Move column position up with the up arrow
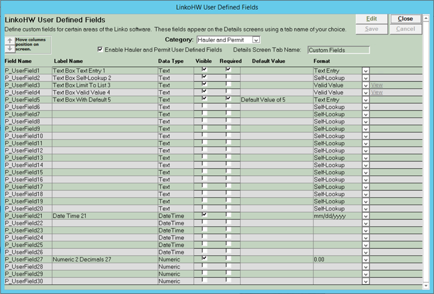This screenshot has height=294, width=434. coord(10,41)
